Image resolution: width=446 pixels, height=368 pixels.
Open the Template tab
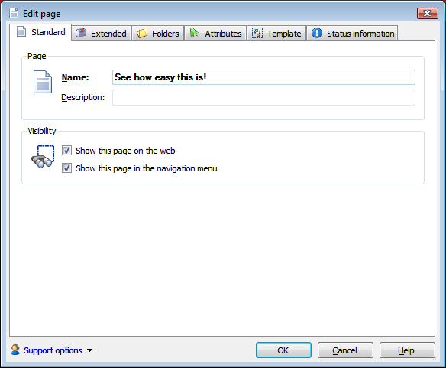[x=276, y=34]
